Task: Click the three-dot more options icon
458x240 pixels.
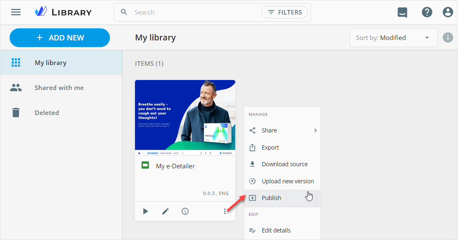Action: pyautogui.click(x=225, y=211)
